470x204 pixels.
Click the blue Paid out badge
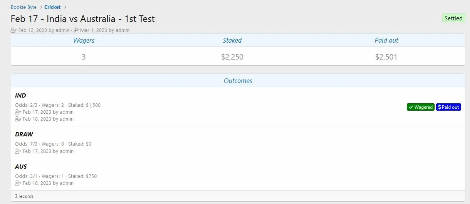click(x=448, y=107)
